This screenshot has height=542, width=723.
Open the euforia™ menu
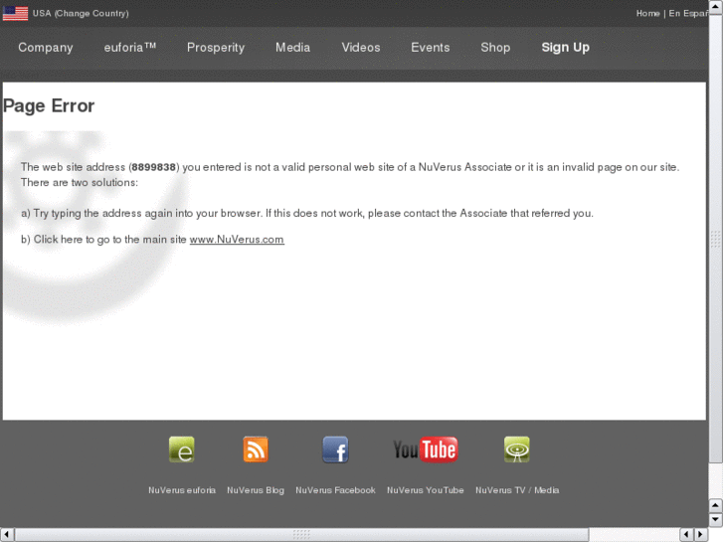click(130, 48)
